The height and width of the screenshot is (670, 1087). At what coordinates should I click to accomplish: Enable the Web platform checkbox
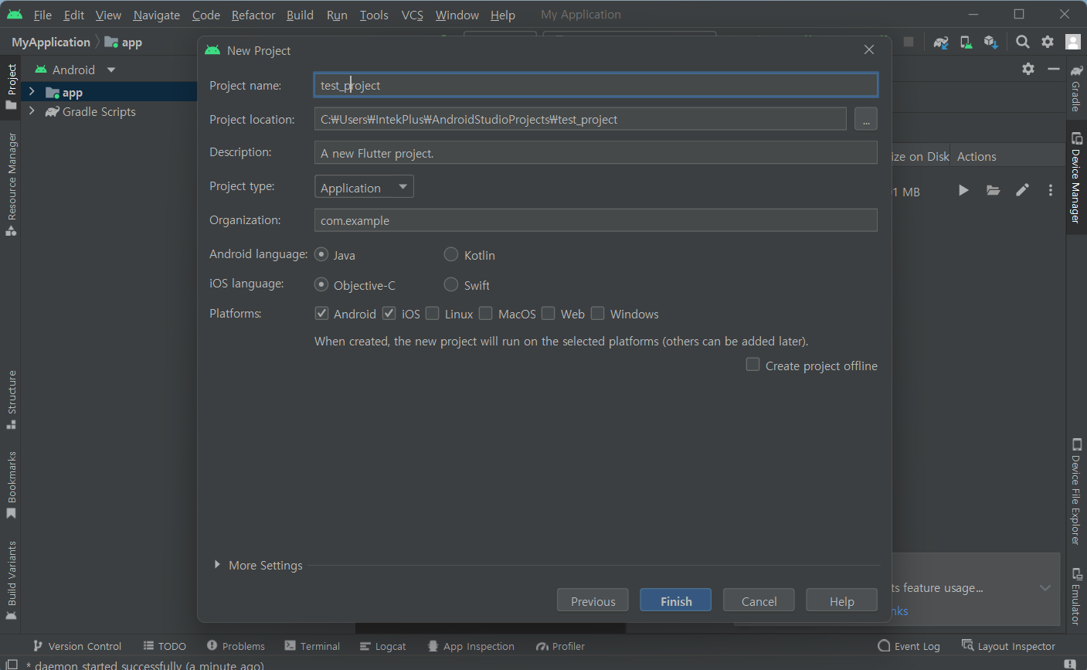(x=549, y=313)
